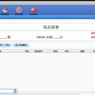Focus the bottom-left search input field
Screen dimensions: 95x95
pyautogui.click(x=6, y=91)
